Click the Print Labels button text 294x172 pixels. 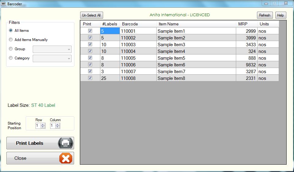tap(30, 143)
